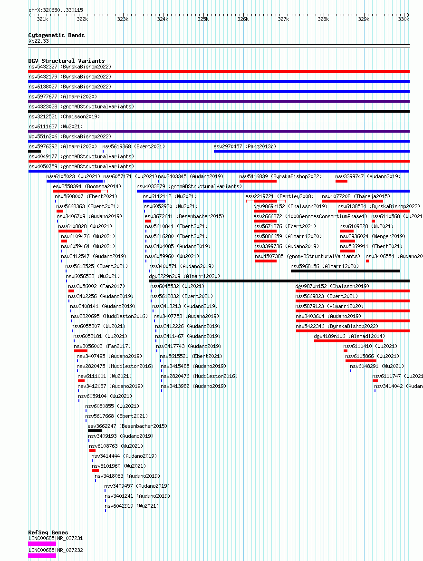The image size is (423, 561).
Task: Click nsv6138534 (ByrskaBishop2022) label
Action: pos(379,207)
